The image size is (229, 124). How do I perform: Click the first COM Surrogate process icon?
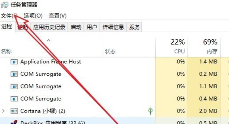(x=14, y=74)
